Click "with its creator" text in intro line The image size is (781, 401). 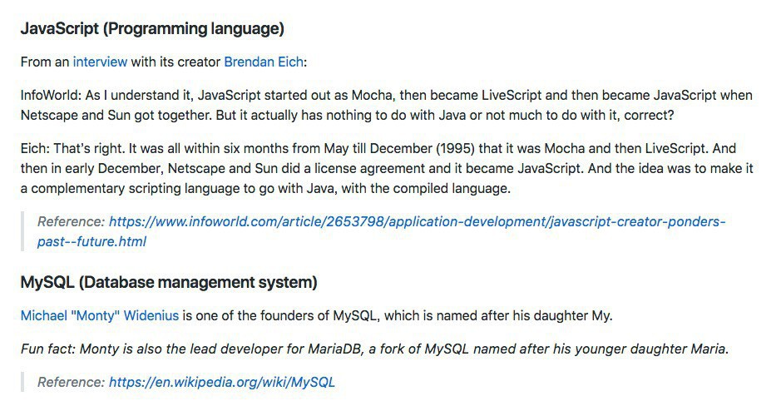click(175, 62)
